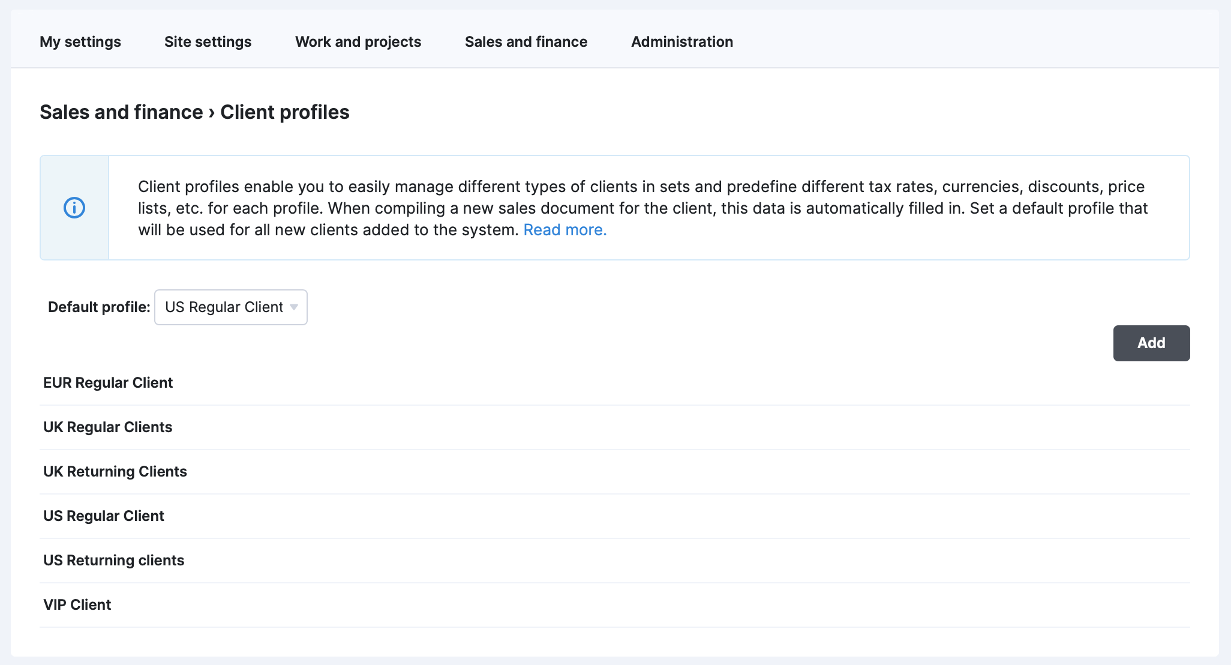Open the My settings tab
Image resolution: width=1231 pixels, height=665 pixels.
tap(80, 41)
